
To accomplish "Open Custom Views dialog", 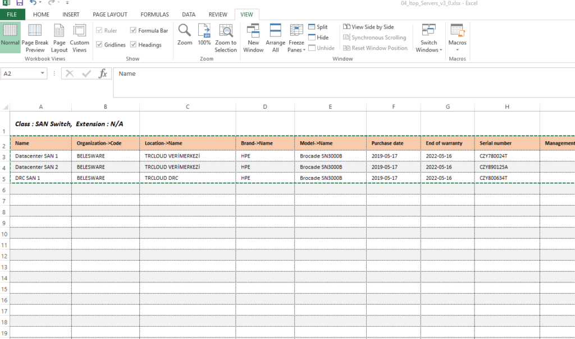I will pyautogui.click(x=79, y=38).
